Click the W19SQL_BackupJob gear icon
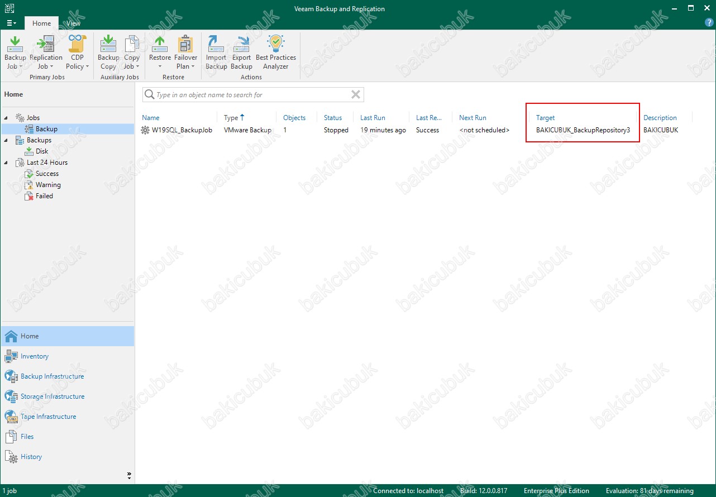Viewport: 716px width, 497px height. [x=146, y=130]
